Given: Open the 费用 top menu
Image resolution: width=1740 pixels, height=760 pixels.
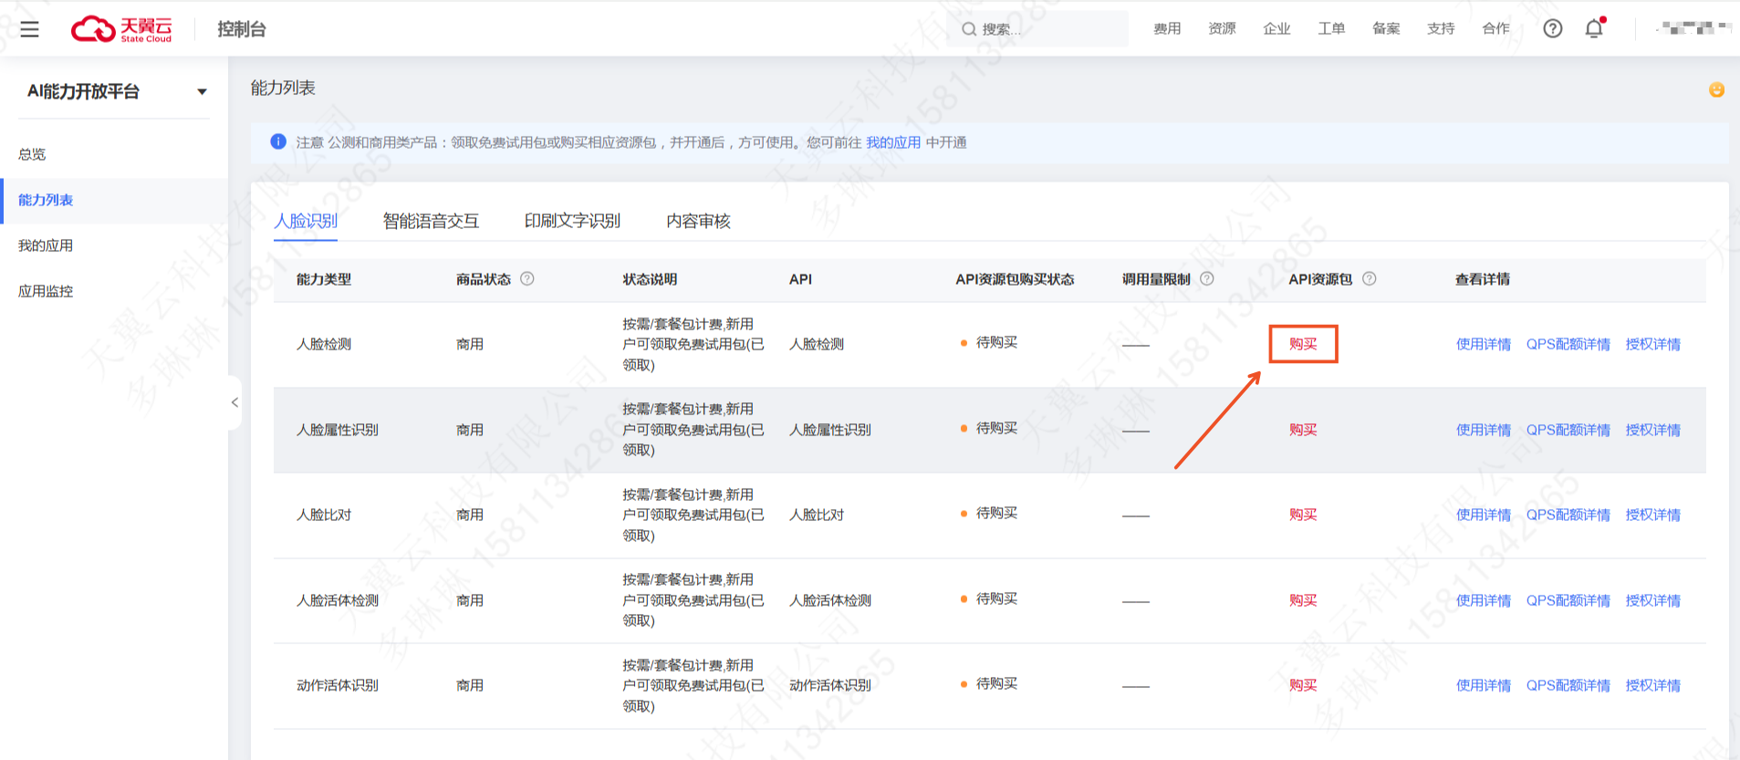Looking at the screenshot, I should coord(1167,28).
